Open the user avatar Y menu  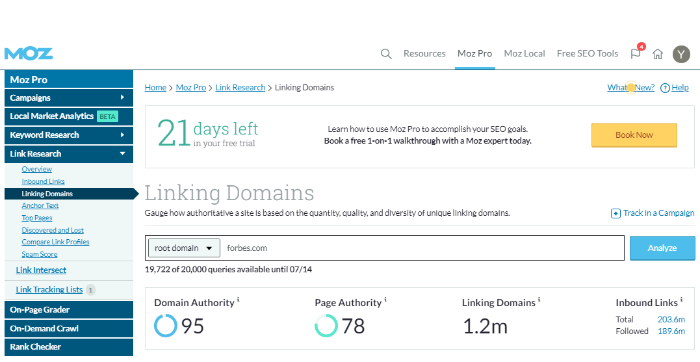(681, 54)
